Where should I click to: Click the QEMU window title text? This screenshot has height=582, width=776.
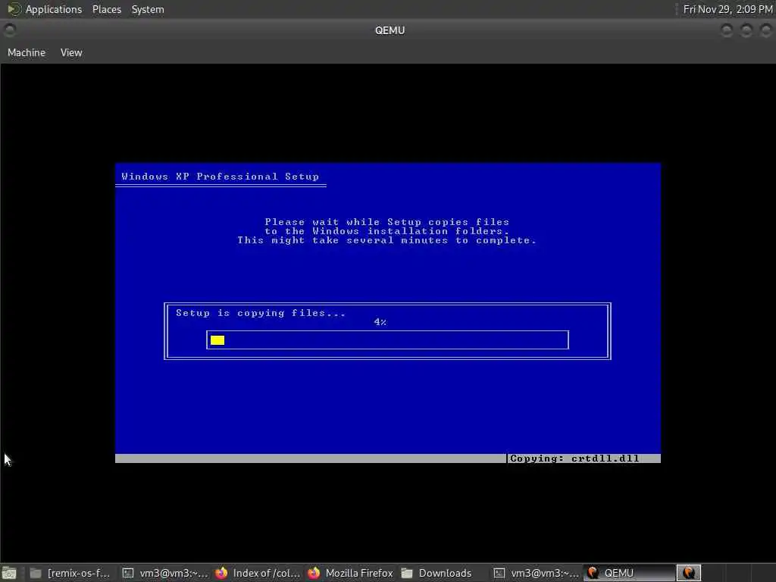[x=390, y=30]
